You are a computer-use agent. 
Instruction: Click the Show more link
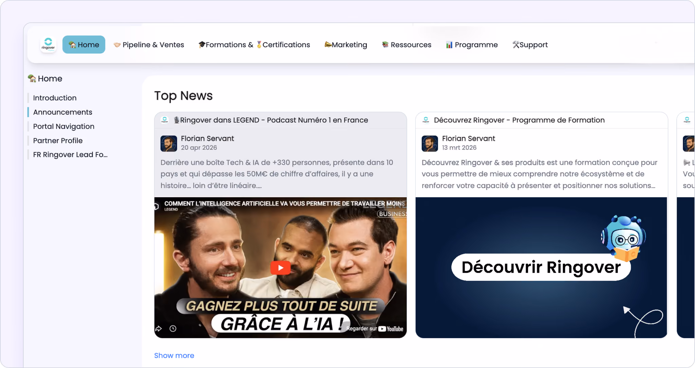174,355
